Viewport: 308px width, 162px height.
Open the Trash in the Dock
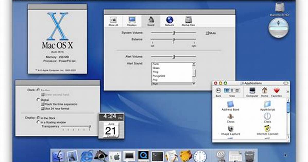coord(250,157)
